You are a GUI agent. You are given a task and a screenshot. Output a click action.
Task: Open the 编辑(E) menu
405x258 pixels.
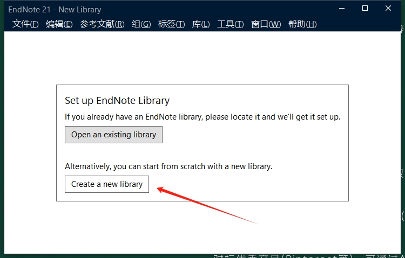pos(59,24)
